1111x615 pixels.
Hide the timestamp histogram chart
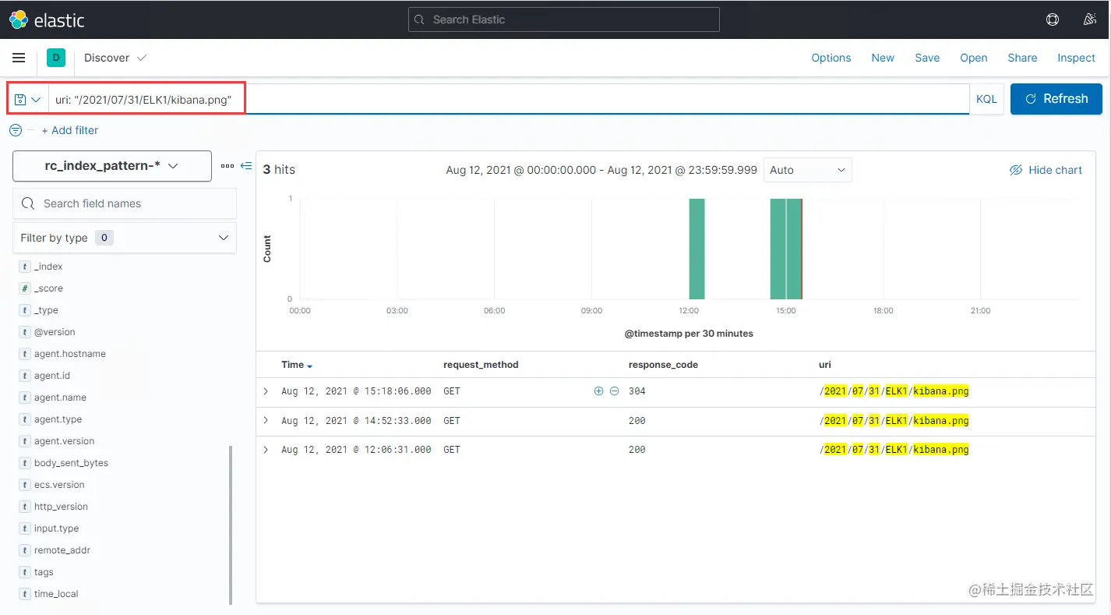(x=1046, y=169)
